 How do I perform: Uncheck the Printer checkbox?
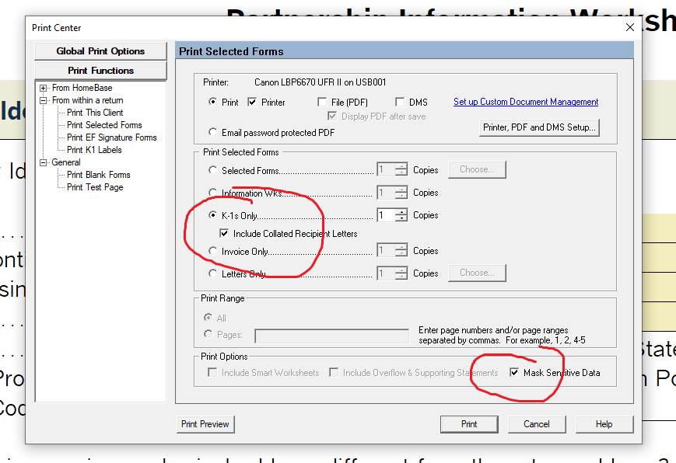point(252,103)
